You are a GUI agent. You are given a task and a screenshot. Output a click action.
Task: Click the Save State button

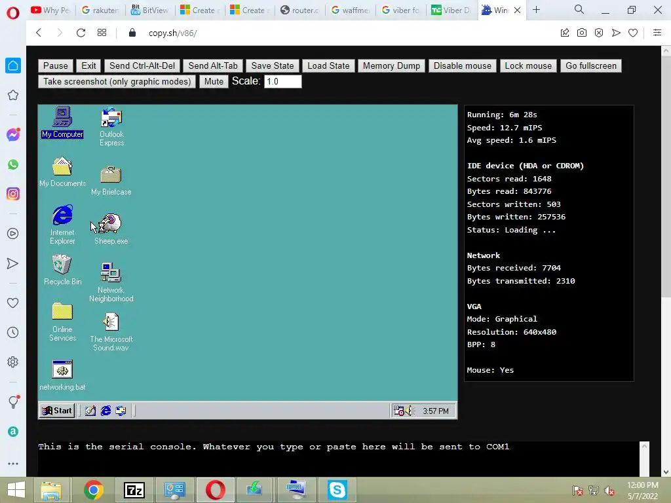(273, 66)
